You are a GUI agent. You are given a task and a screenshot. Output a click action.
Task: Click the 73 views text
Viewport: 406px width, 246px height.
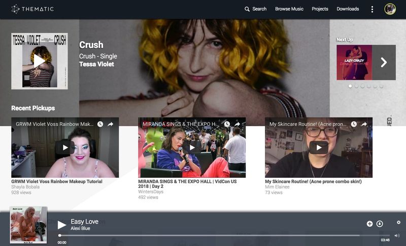coord(274,192)
